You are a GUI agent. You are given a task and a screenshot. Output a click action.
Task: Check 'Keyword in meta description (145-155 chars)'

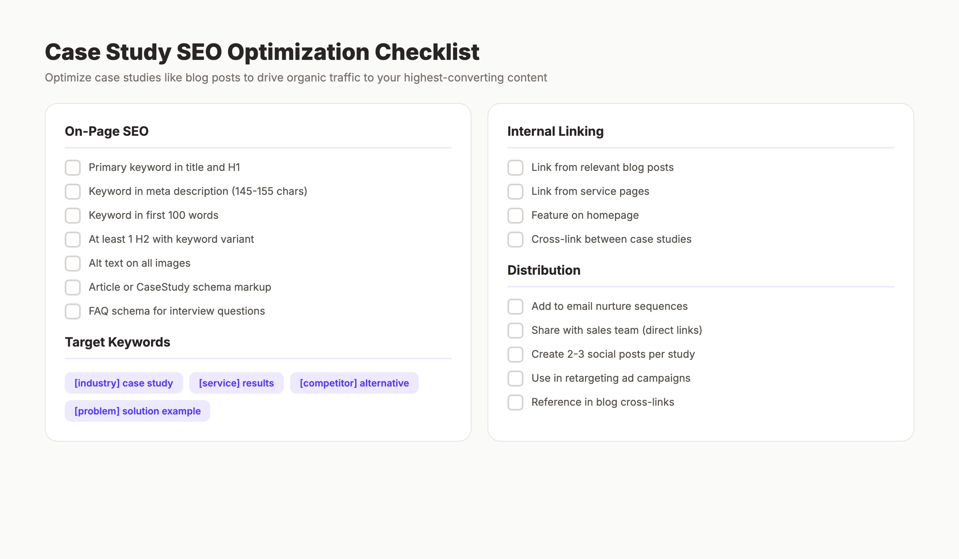[x=72, y=192]
